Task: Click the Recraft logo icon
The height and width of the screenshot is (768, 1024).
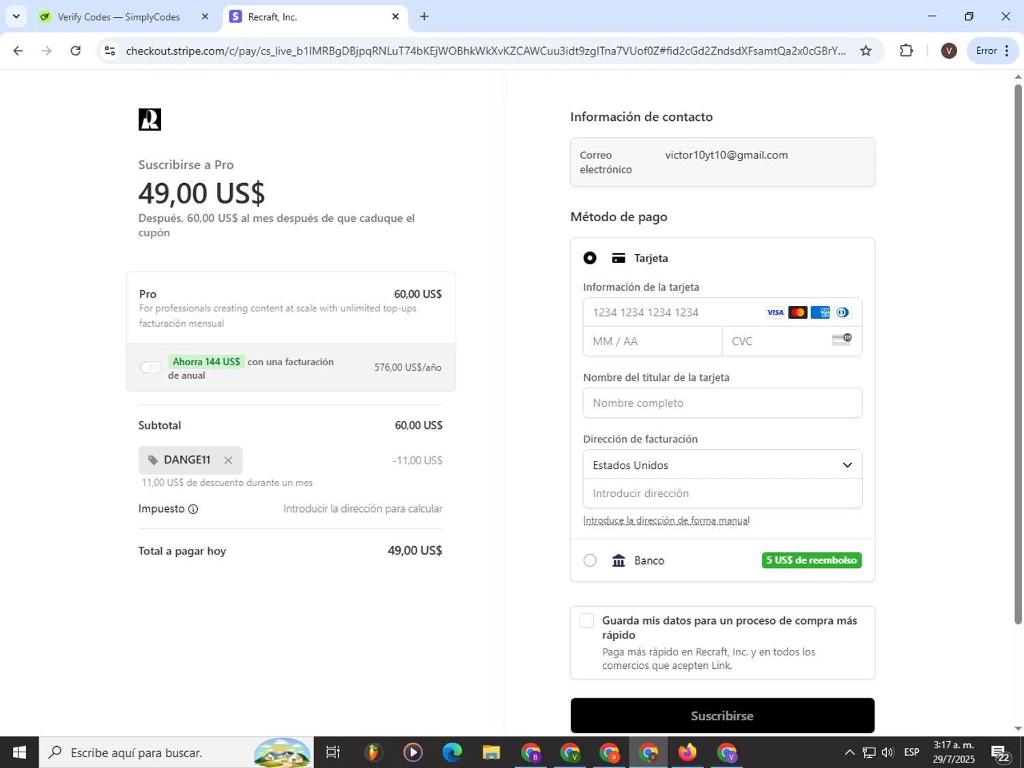Action: coord(150,119)
